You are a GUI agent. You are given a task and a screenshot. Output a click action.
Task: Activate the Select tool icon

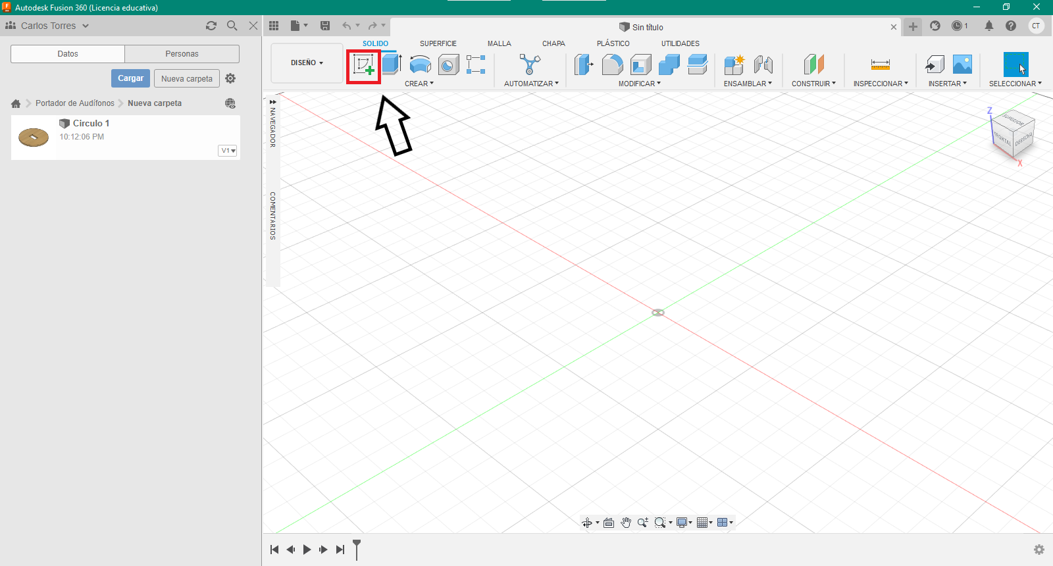point(1015,64)
